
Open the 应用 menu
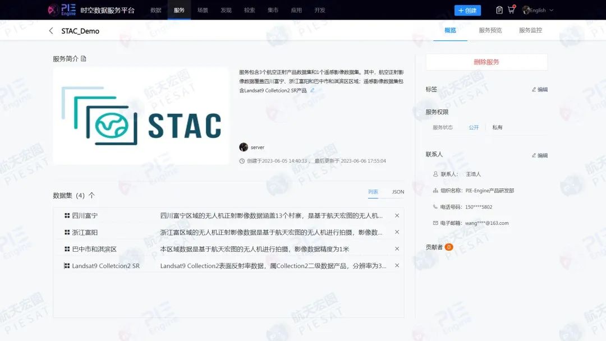[296, 10]
